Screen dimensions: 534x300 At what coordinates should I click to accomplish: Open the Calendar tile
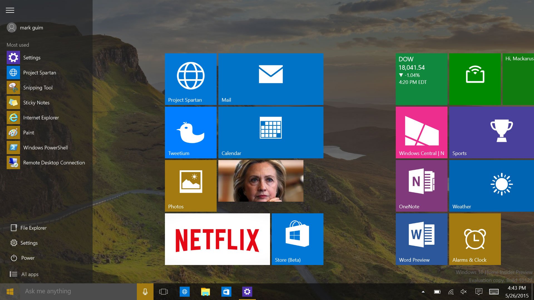(271, 132)
